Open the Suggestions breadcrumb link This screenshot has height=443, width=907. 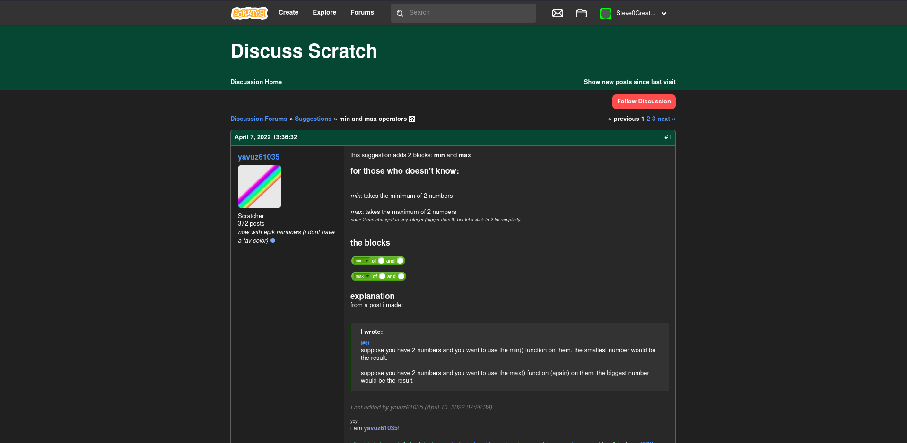tap(313, 119)
